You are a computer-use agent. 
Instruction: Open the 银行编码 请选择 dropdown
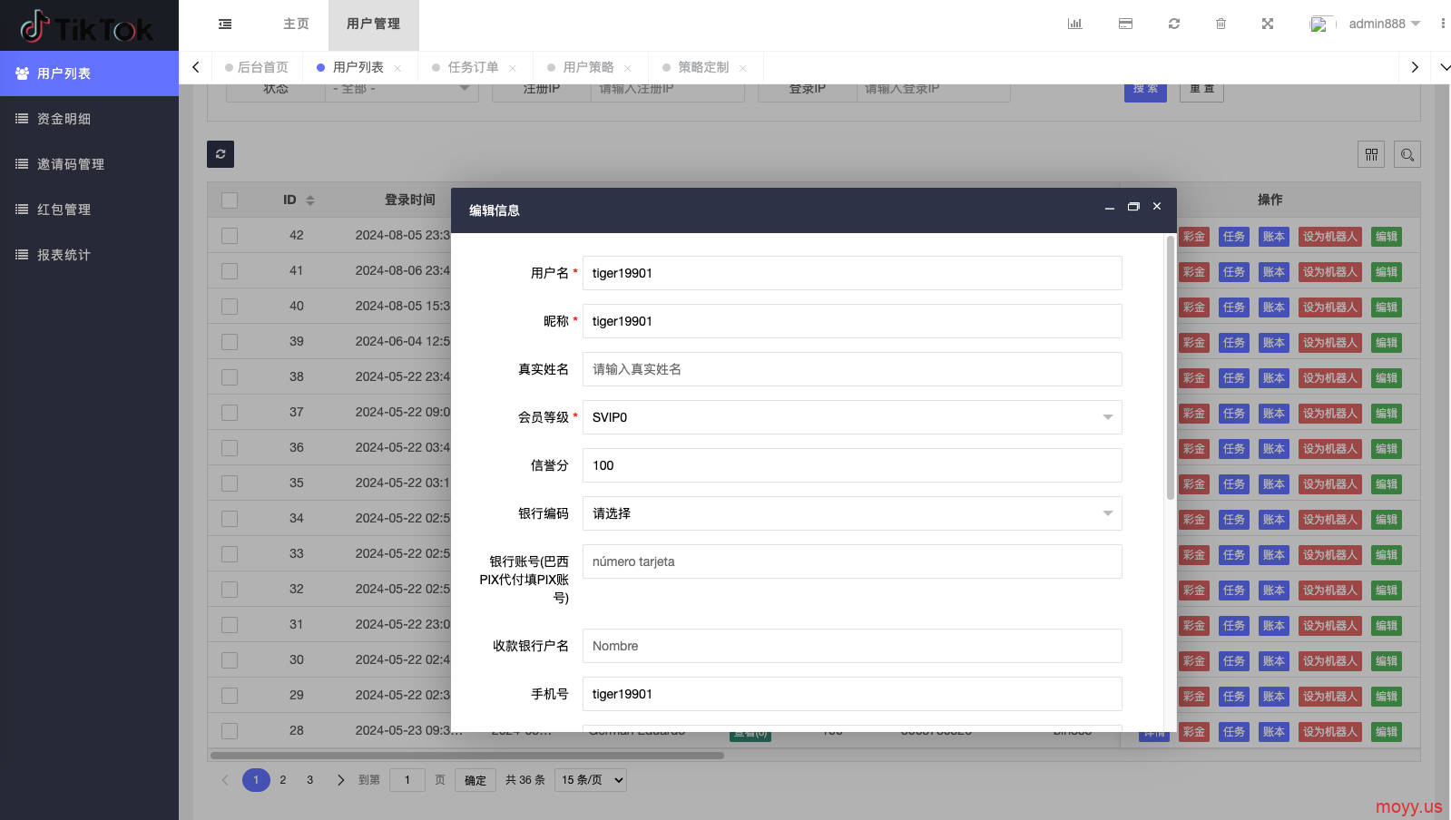click(x=852, y=513)
